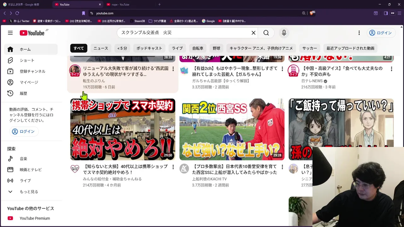The image size is (404, 227).
Task: Open channel 転生のぷりん
Action: 94,81
